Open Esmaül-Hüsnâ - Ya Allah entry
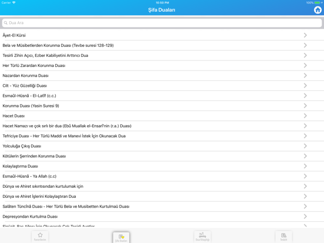The height and width of the screenshot is (243, 324). [x=162, y=176]
